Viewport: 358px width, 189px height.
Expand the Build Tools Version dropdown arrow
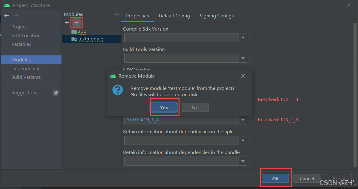click(x=243, y=58)
